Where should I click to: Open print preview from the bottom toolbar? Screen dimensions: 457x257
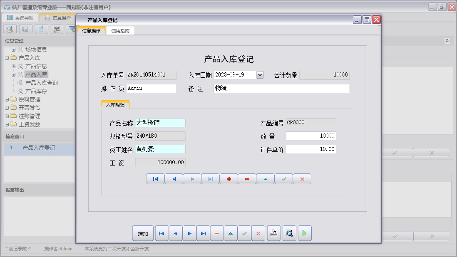(289, 233)
